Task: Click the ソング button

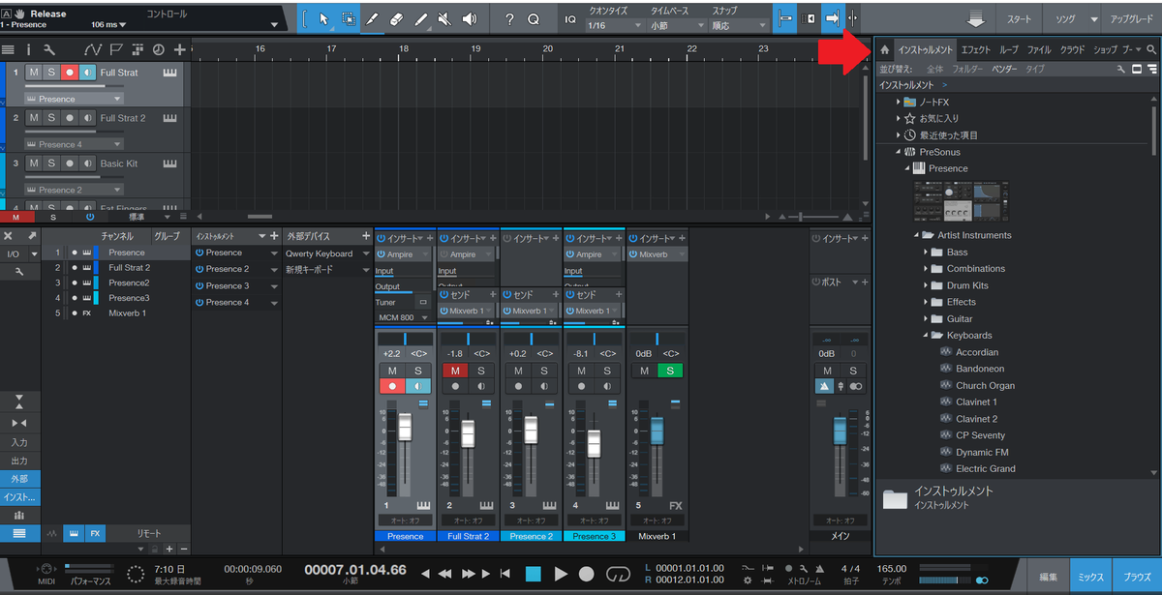Action: click(1065, 19)
